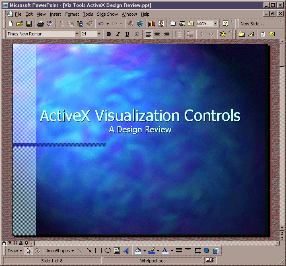This screenshot has height=266, width=286.
Task: Activate the Select Objects pointer
Action: point(29,250)
